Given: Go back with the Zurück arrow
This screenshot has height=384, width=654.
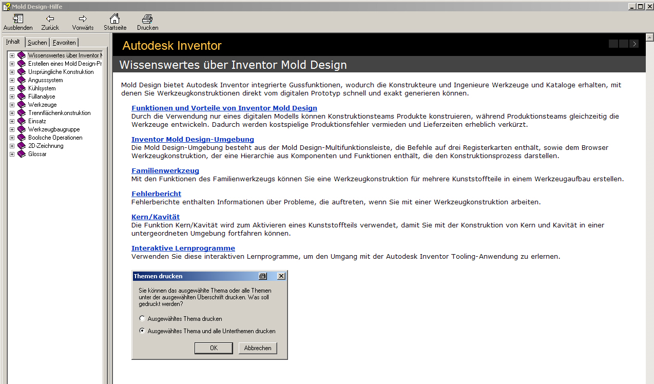Looking at the screenshot, I should click(x=50, y=18).
